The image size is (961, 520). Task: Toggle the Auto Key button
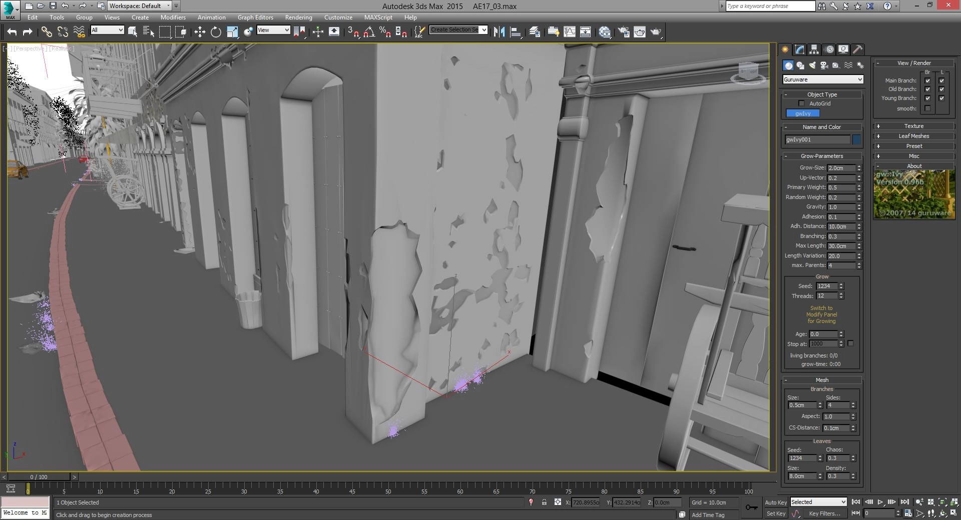[x=776, y=502]
